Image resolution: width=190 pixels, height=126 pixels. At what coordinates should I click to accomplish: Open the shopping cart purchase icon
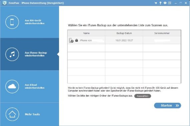[x=156, y=3]
